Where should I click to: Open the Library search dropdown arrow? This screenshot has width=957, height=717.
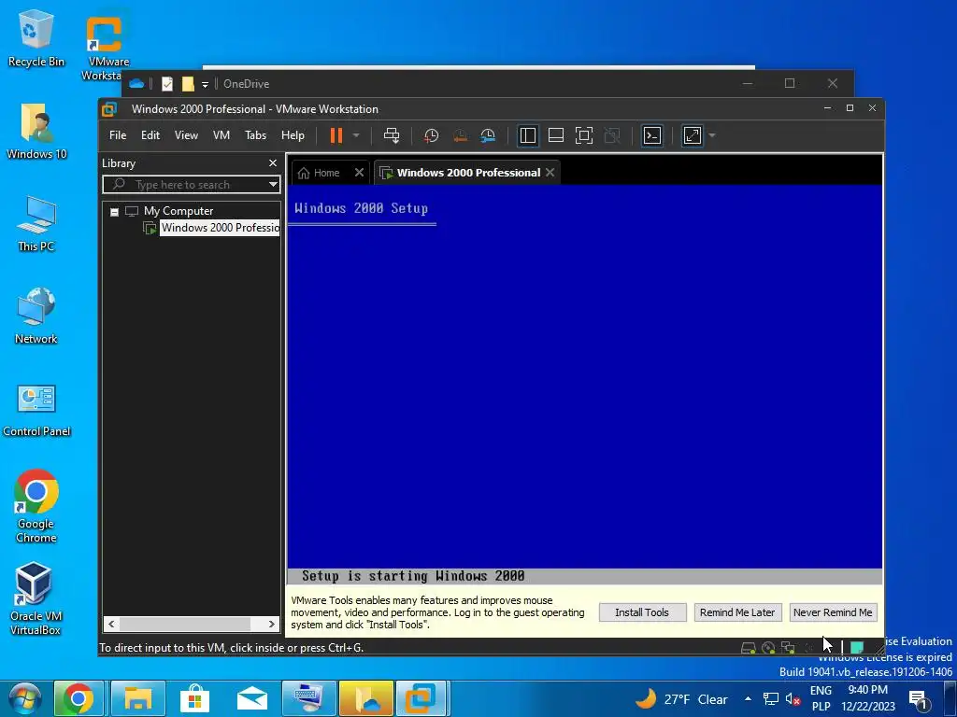tap(273, 185)
